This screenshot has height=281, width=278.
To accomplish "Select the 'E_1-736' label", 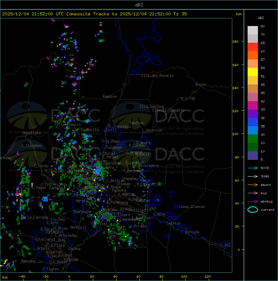I will click(x=188, y=99).
